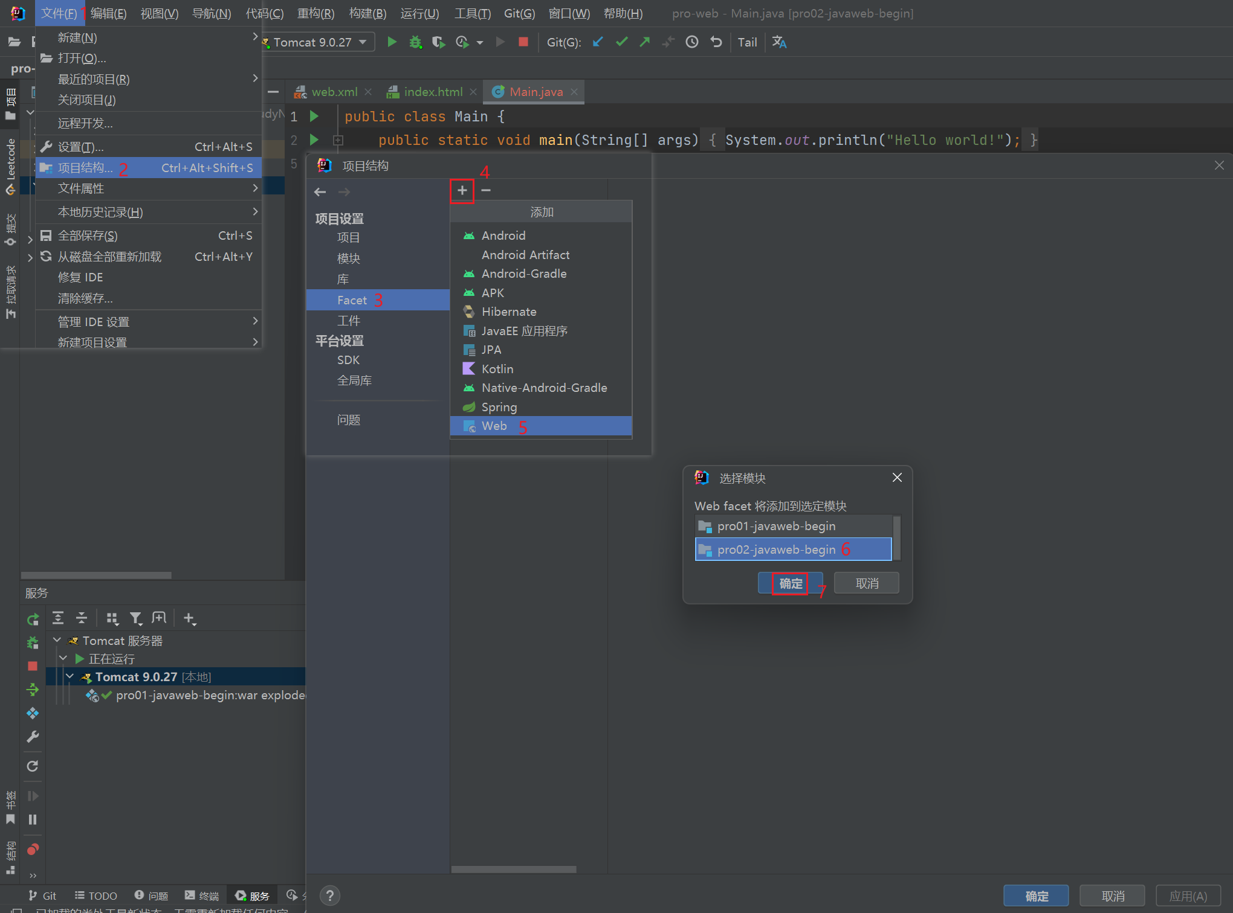The height and width of the screenshot is (913, 1233).
Task: Choose Web from the 添加 list
Action: tap(541, 426)
